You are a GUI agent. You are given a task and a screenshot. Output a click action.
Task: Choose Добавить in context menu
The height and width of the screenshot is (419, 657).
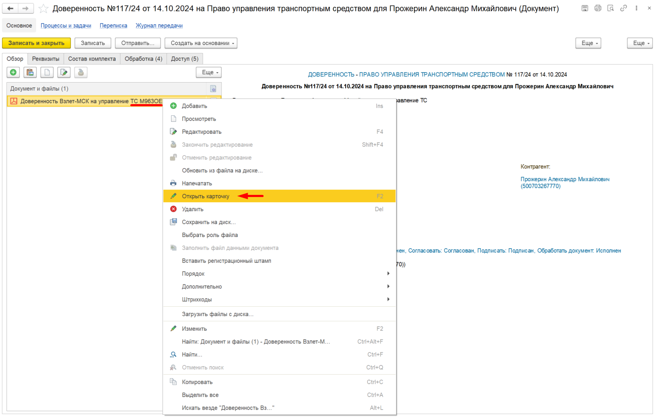(x=279, y=106)
